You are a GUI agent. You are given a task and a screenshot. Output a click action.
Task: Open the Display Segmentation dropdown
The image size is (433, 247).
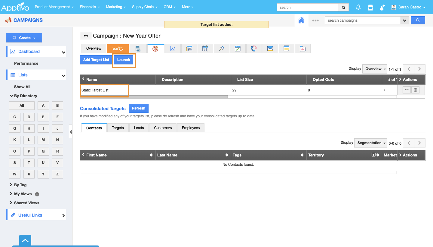[x=371, y=143]
